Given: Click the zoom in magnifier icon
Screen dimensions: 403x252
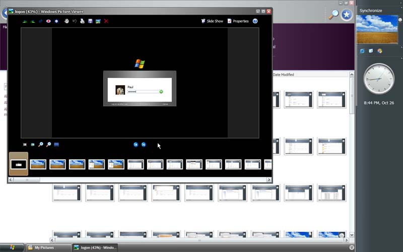Looking at the screenshot, I should point(41,145).
